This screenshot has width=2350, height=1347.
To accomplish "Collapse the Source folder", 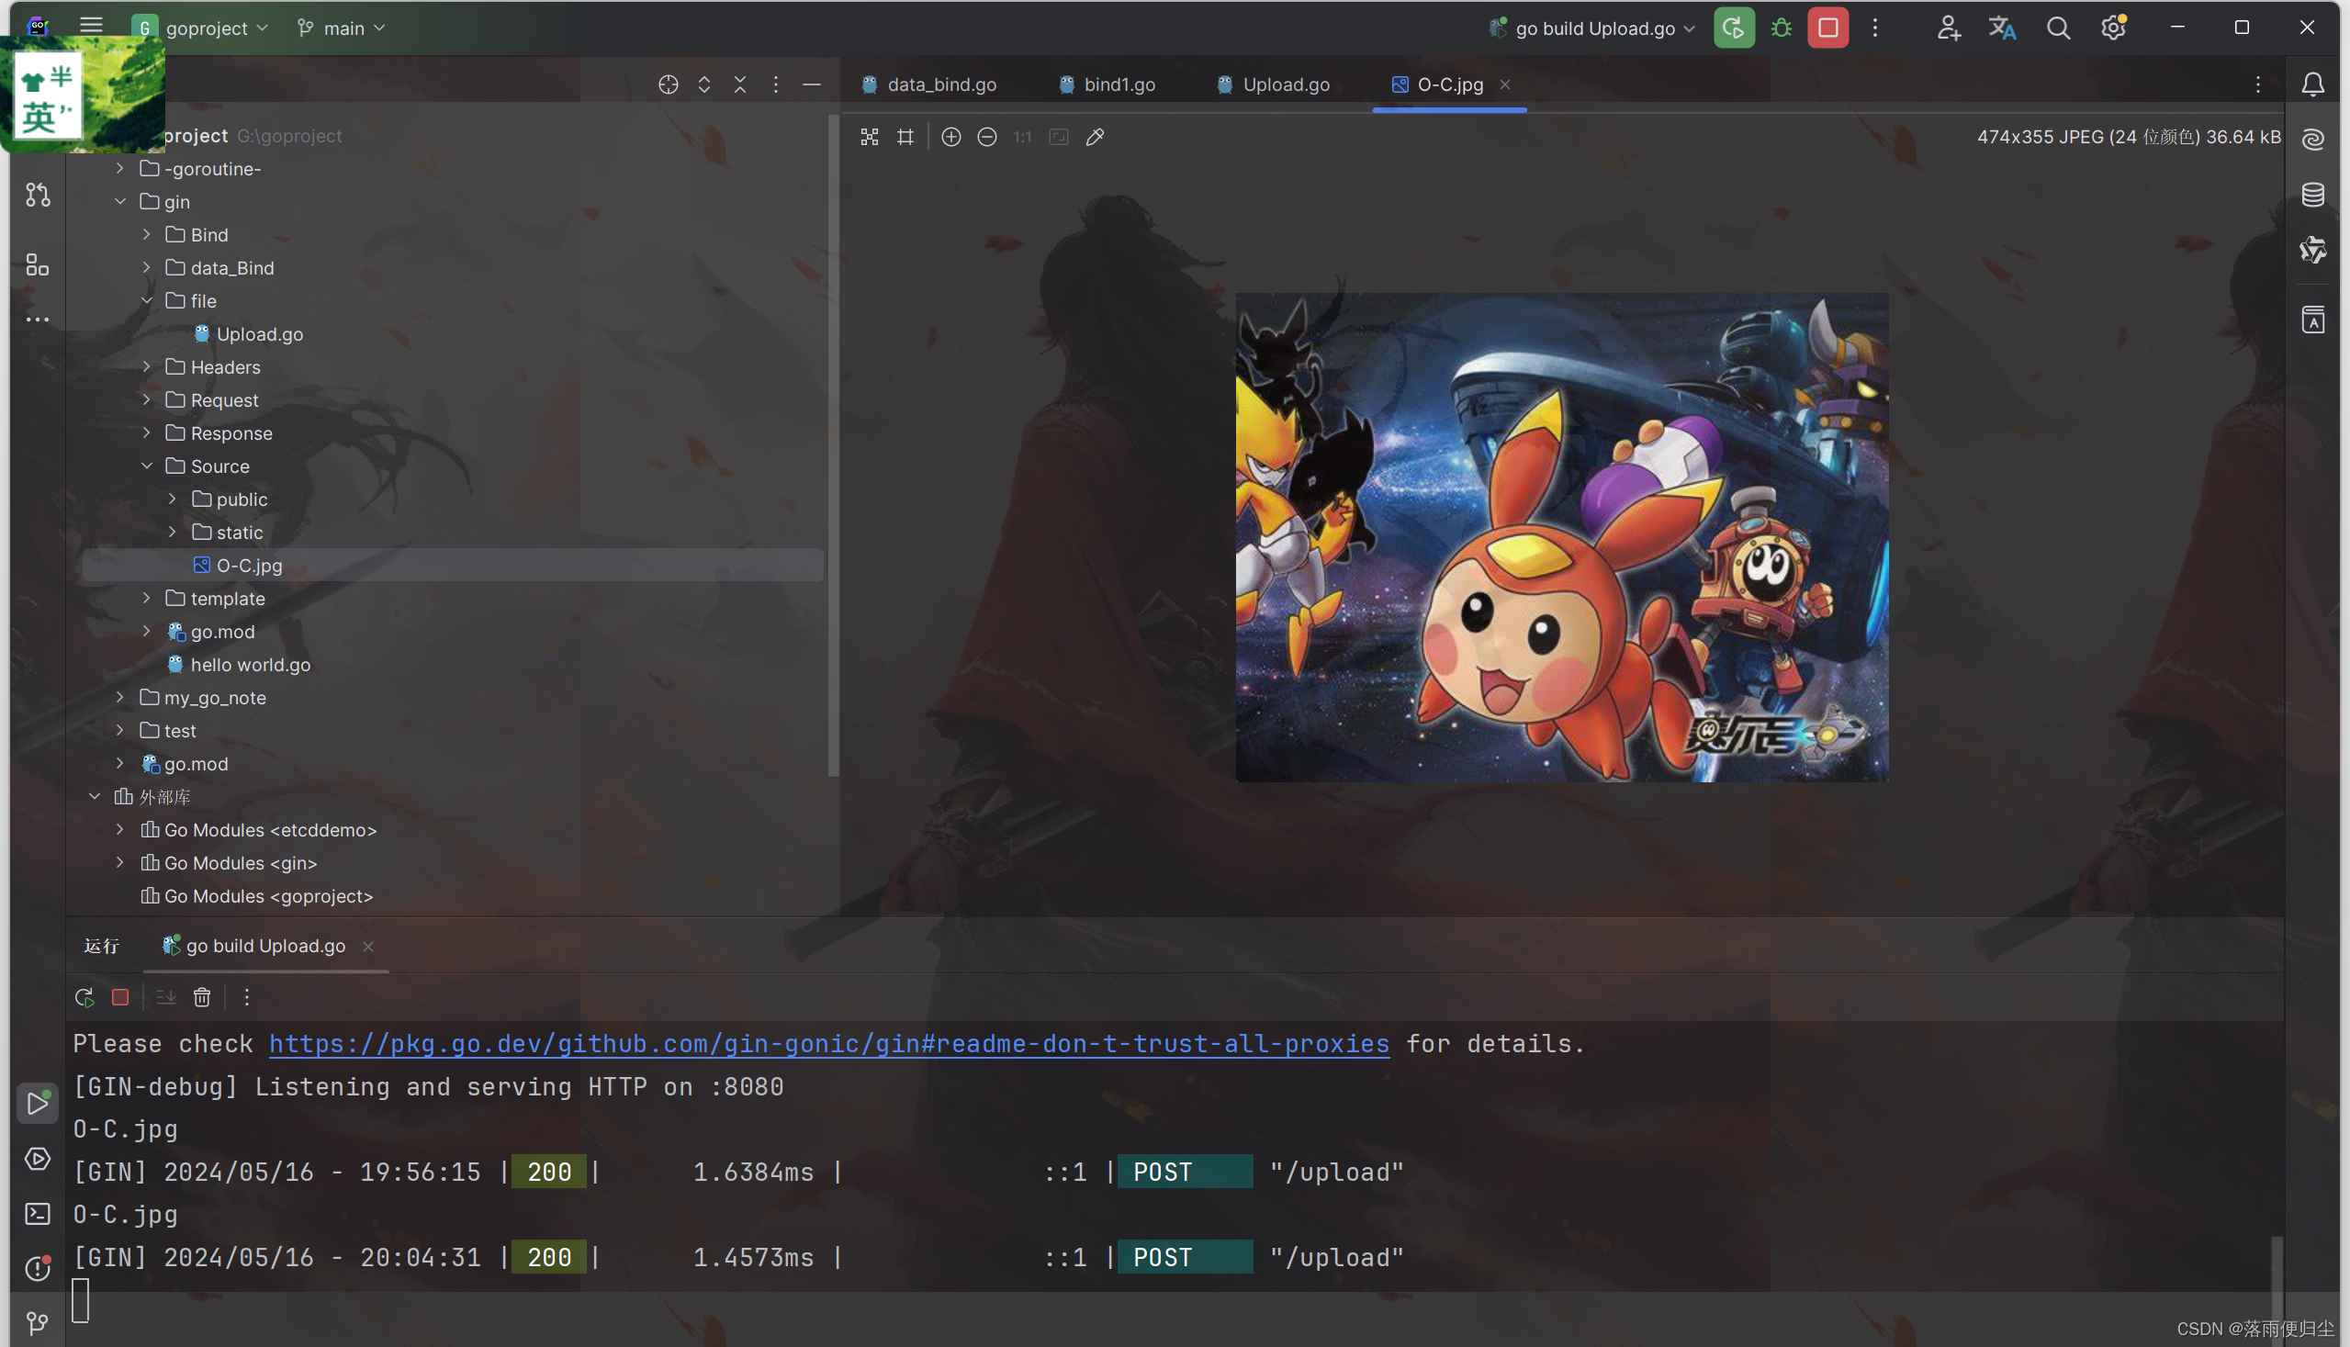I will tap(146, 466).
